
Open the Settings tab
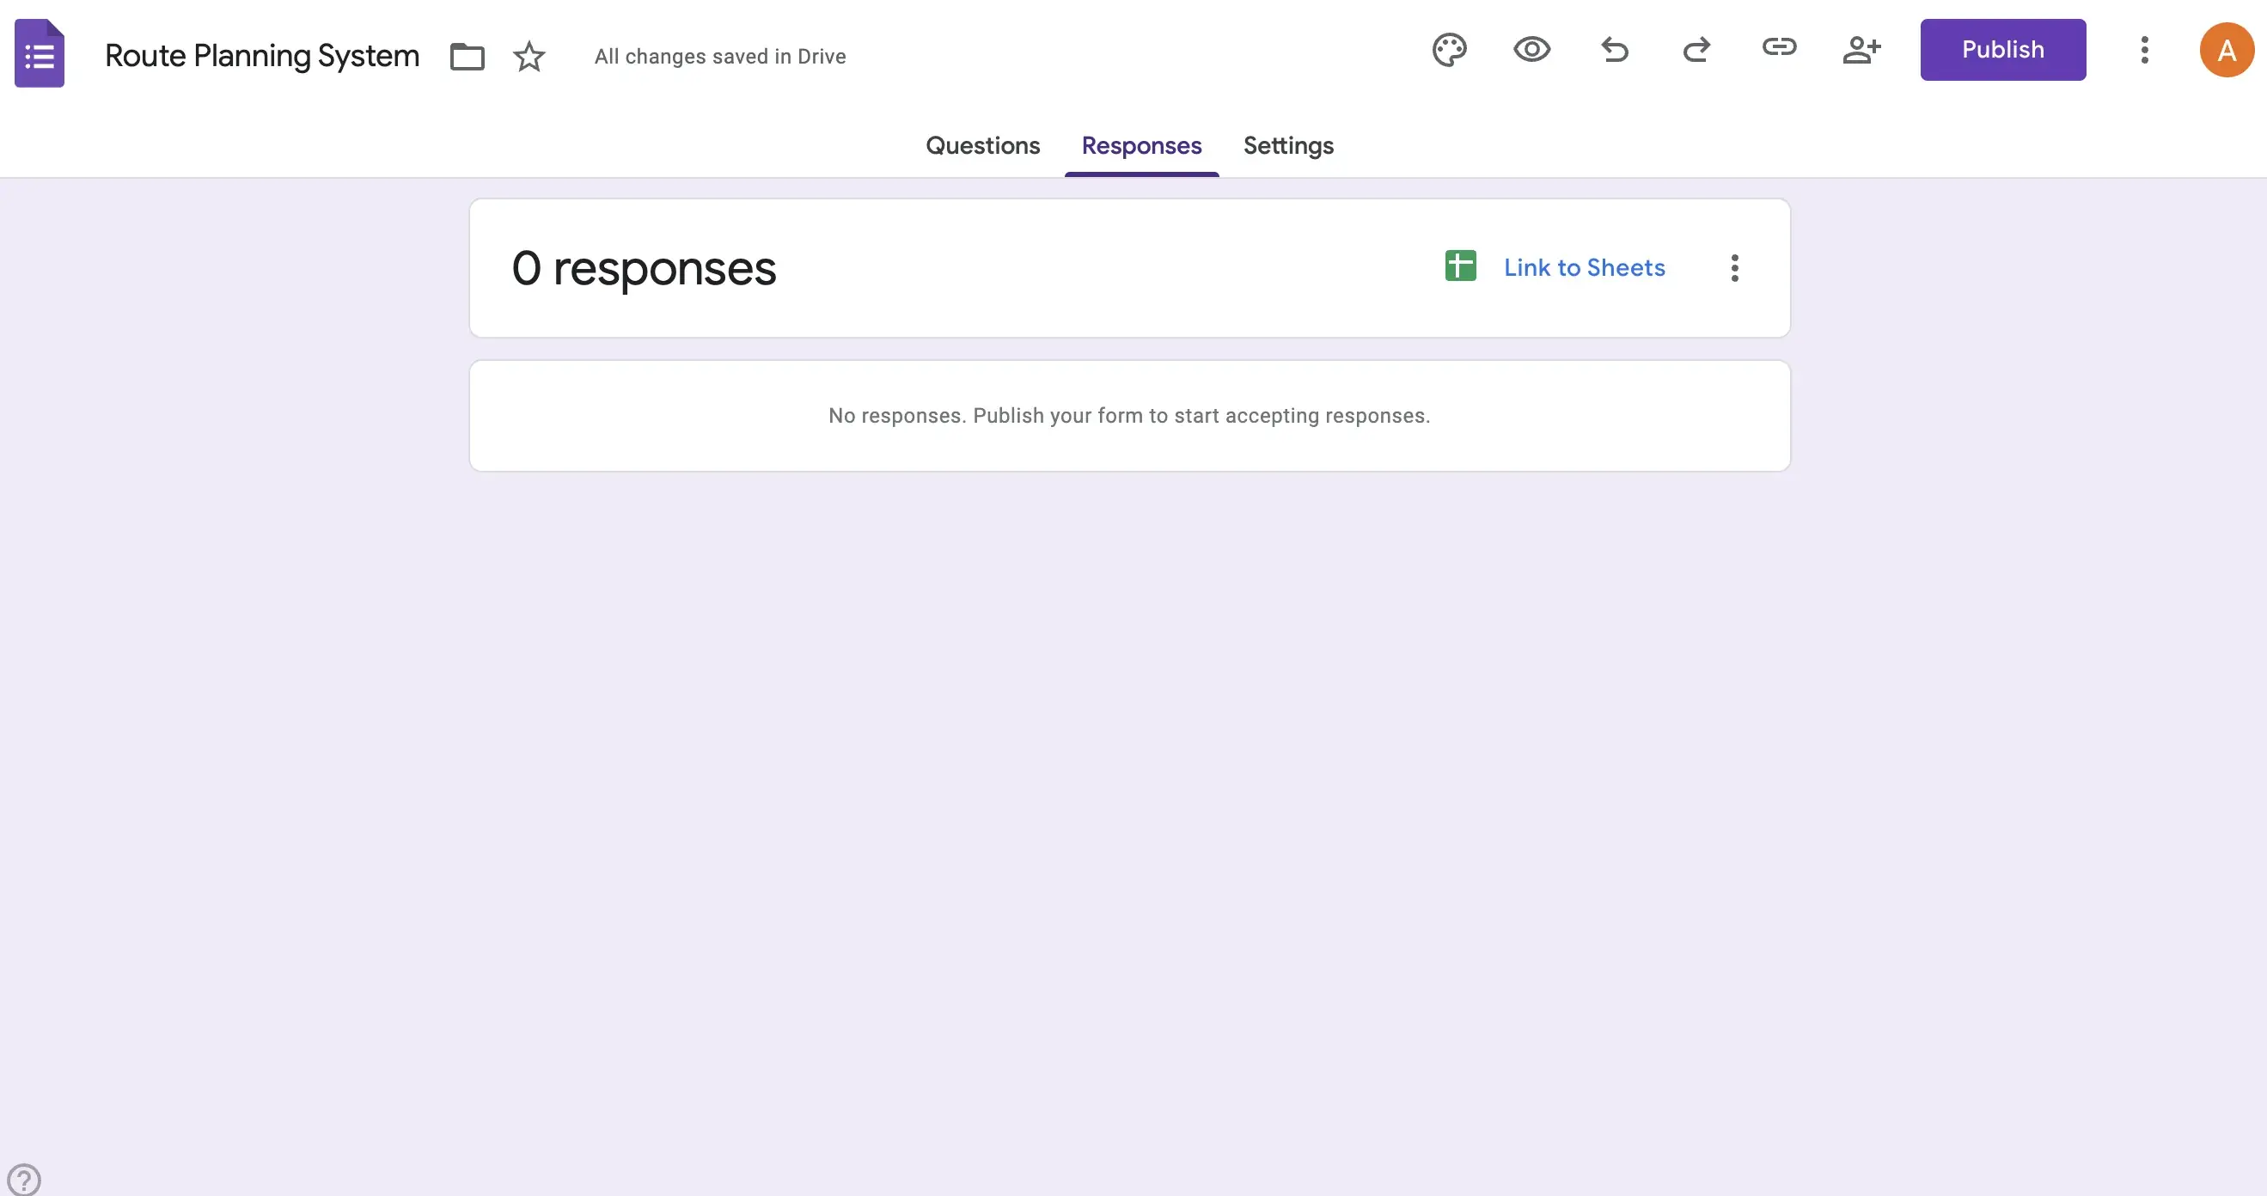(1288, 145)
